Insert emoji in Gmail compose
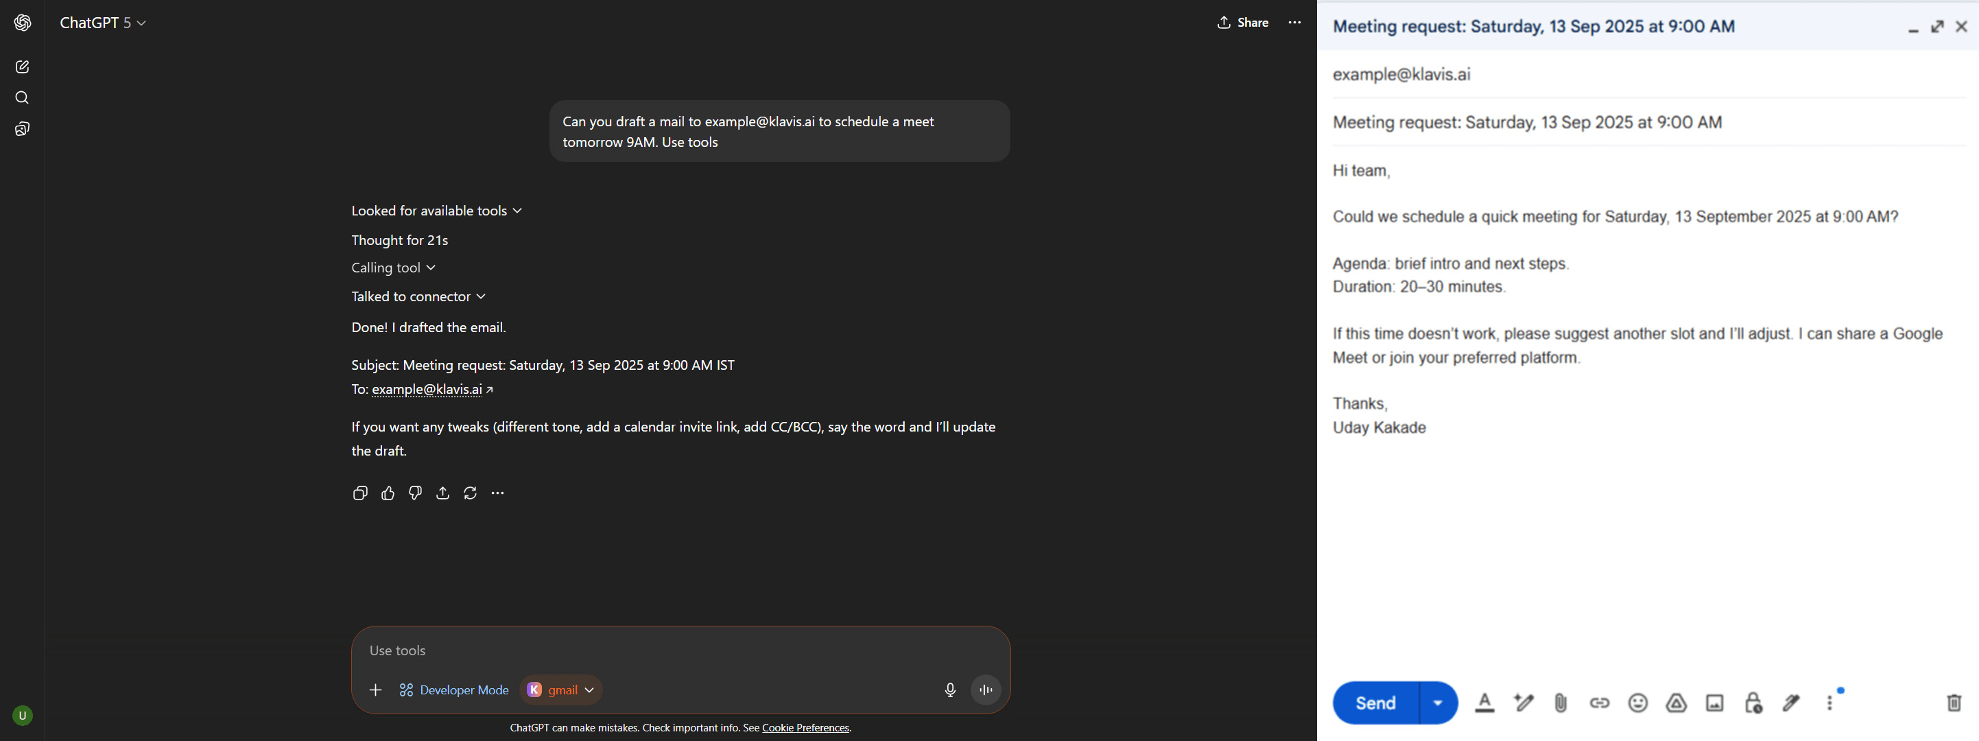Image resolution: width=1979 pixels, height=741 pixels. tap(1638, 703)
